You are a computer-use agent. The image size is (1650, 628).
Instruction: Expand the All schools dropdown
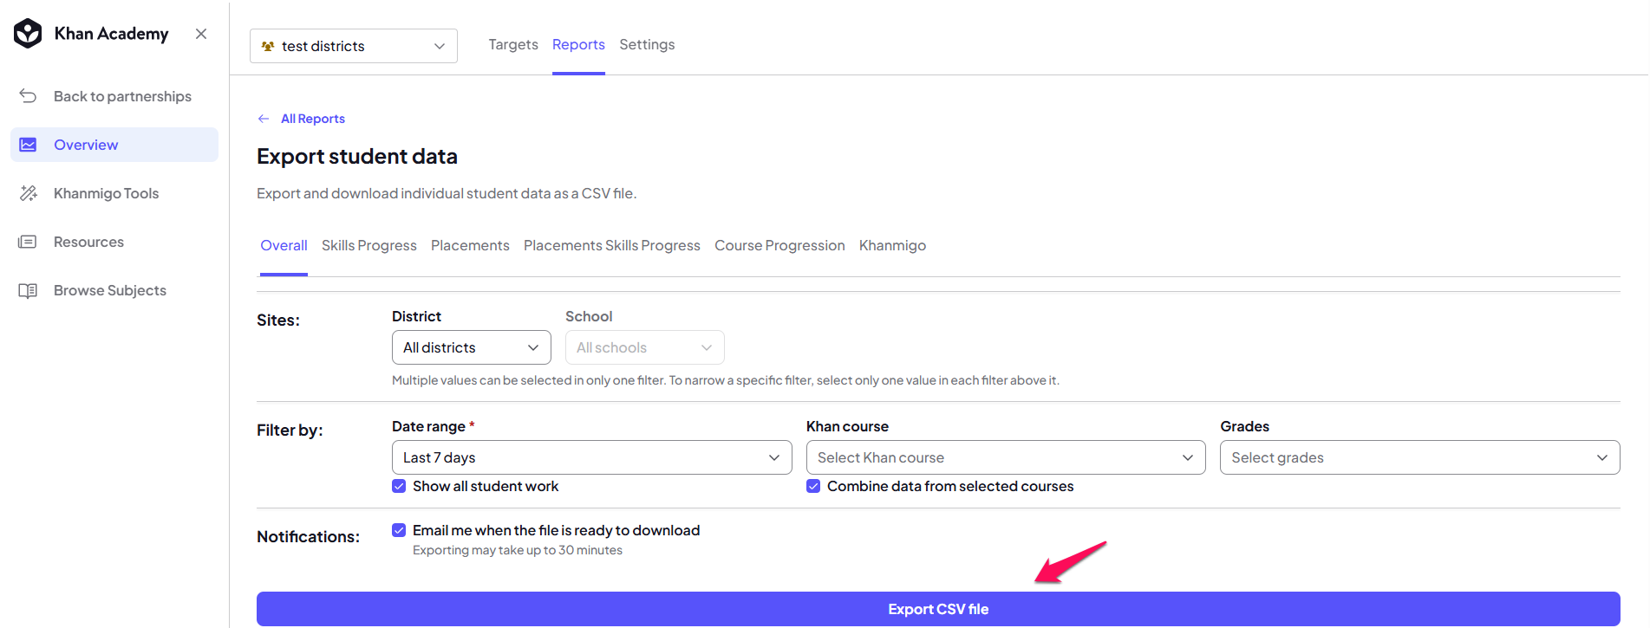pos(645,347)
